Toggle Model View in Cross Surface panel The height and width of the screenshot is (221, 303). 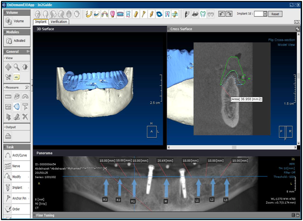pyautogui.click(x=288, y=45)
